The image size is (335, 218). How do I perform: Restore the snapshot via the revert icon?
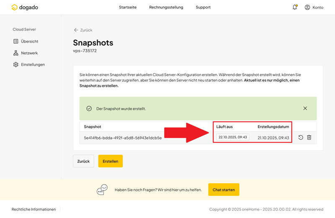pos(301,137)
